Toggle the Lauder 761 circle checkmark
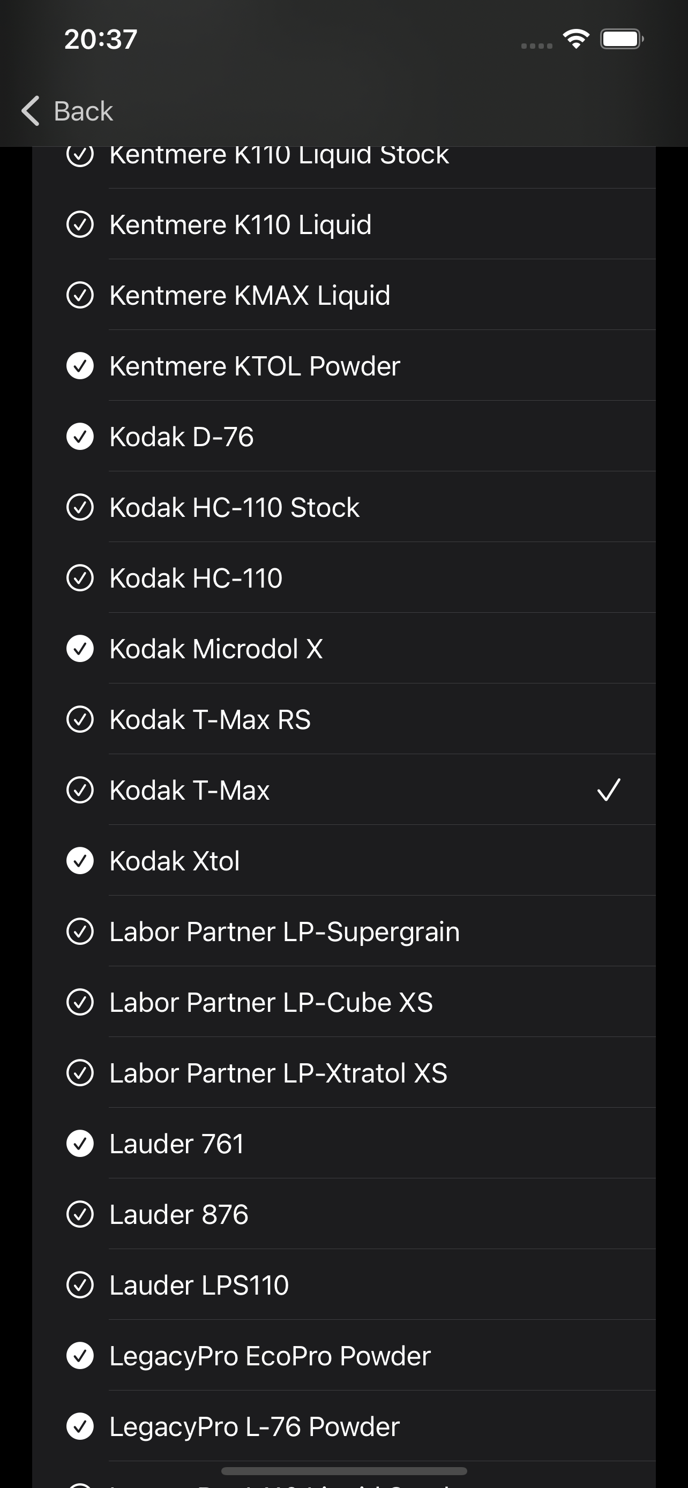Screen dimensions: 688x1488 coord(80,1144)
